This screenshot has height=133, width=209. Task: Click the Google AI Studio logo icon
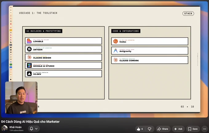[x=29, y=65]
